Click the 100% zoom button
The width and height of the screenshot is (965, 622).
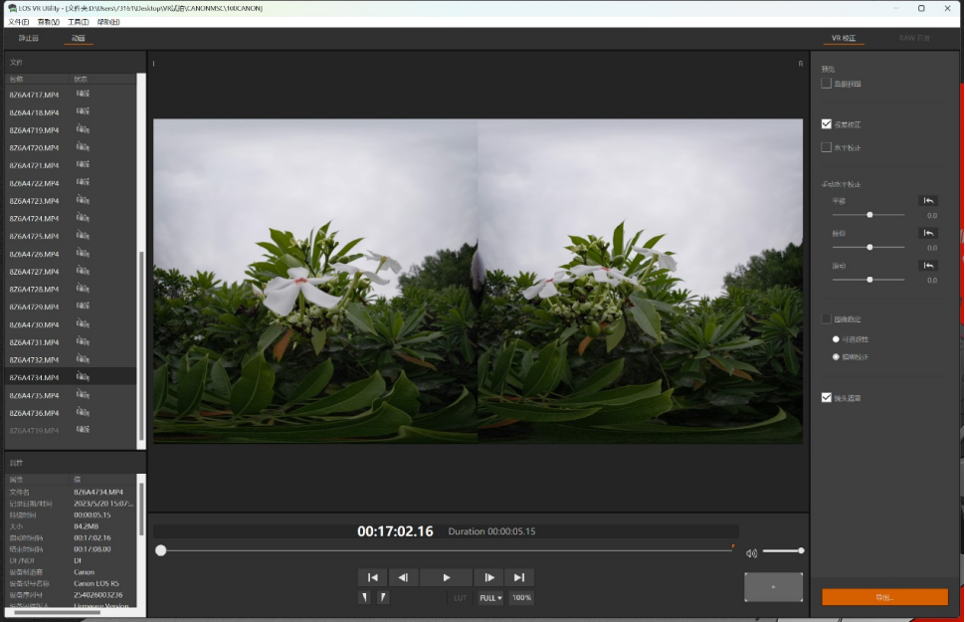[x=521, y=598]
